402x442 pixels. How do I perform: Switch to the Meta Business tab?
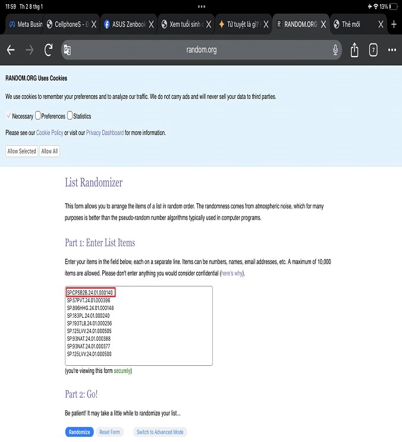pos(23,24)
